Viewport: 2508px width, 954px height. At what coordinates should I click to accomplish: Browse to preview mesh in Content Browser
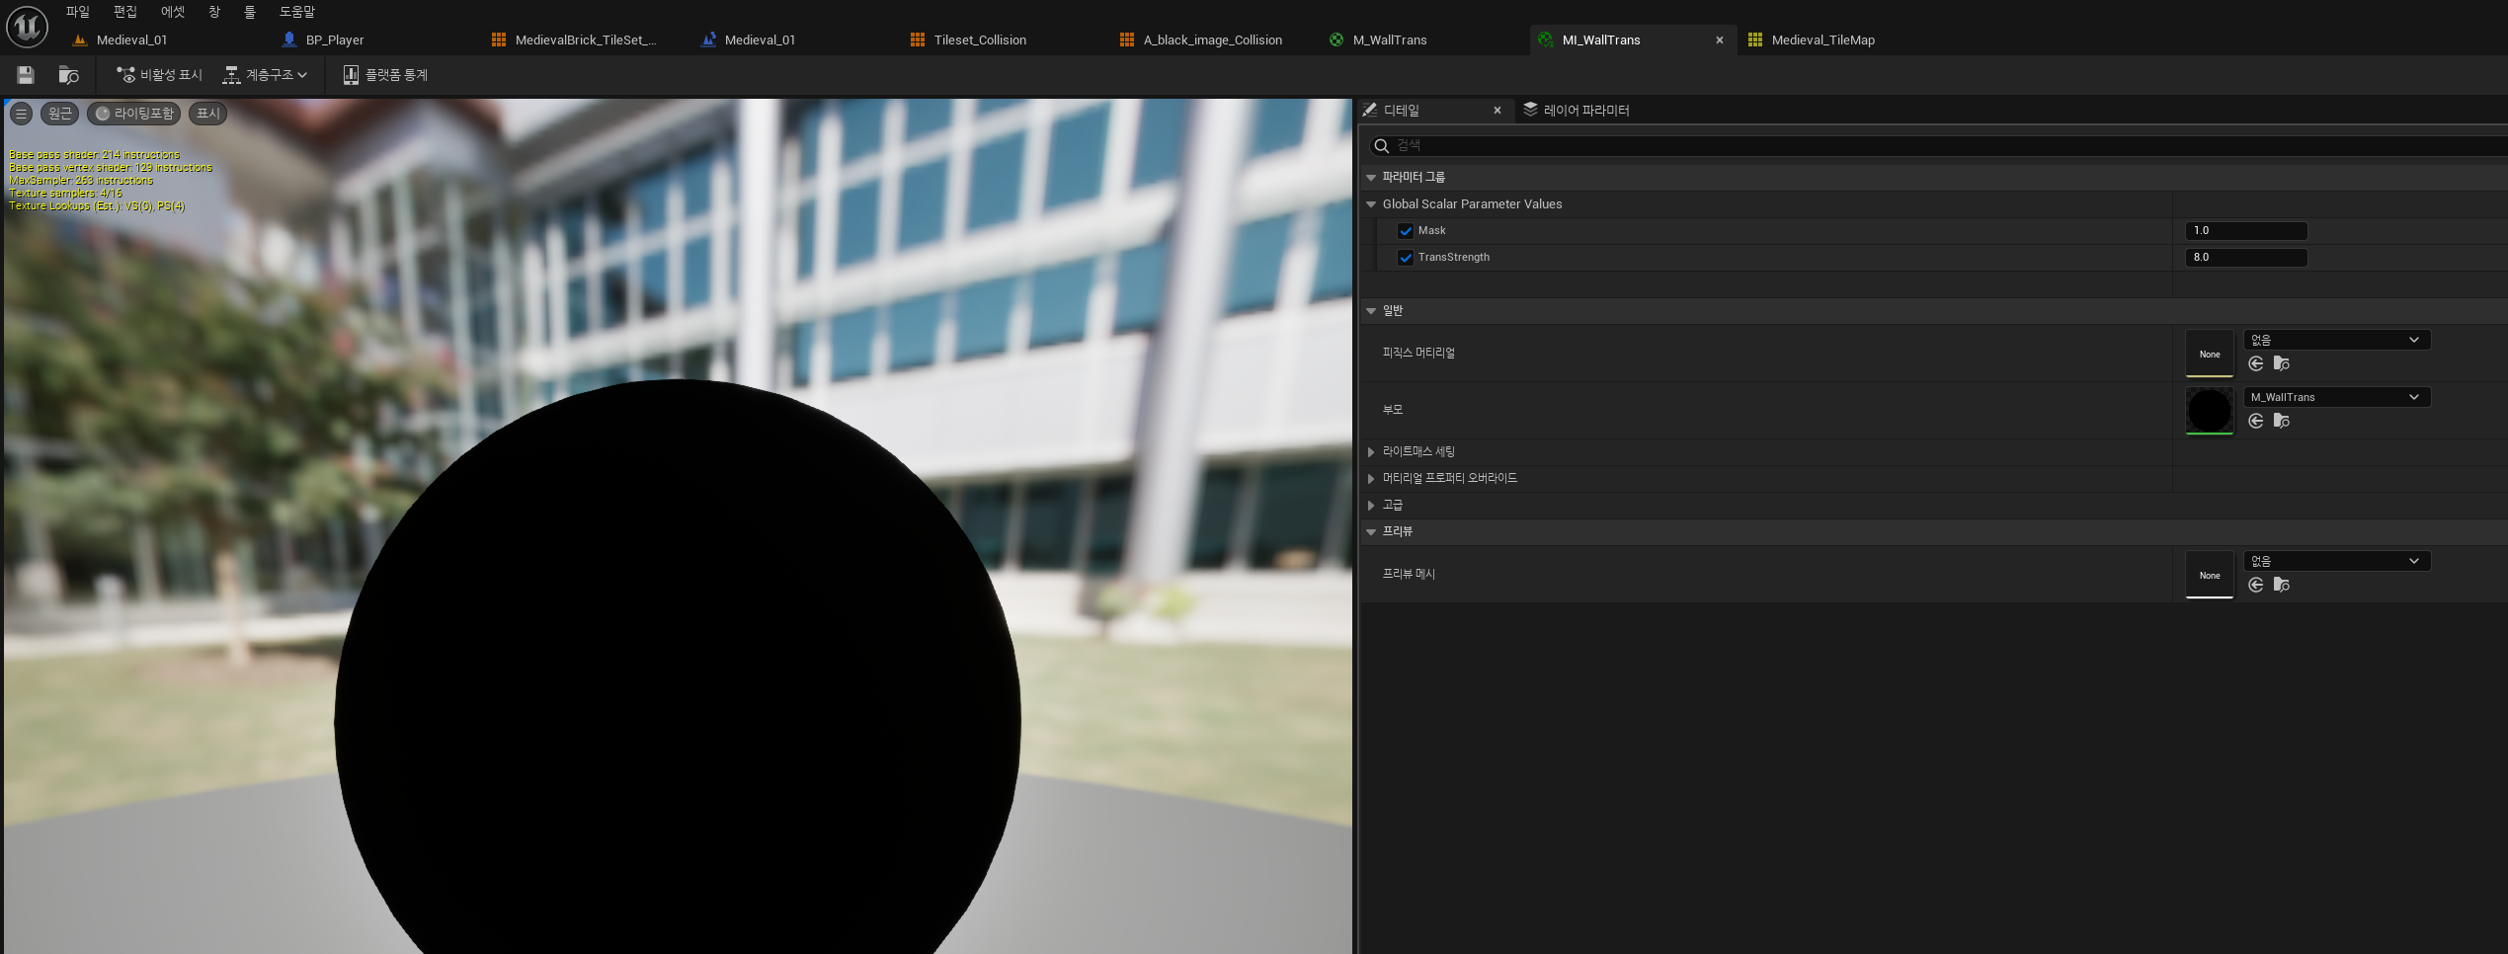(2282, 586)
